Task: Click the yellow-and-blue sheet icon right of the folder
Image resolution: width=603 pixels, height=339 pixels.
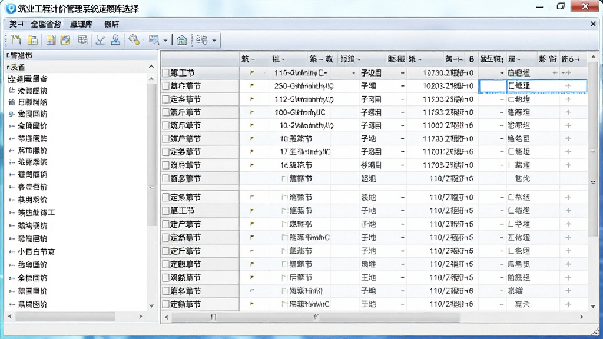Action: [51, 40]
